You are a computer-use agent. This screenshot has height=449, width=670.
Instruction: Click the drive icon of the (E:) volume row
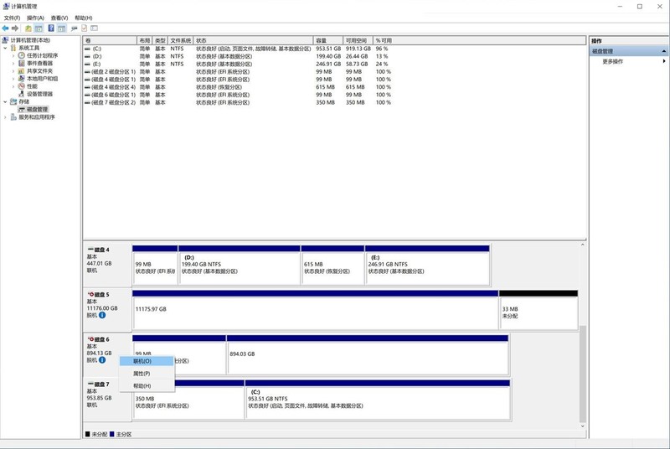pos(87,64)
